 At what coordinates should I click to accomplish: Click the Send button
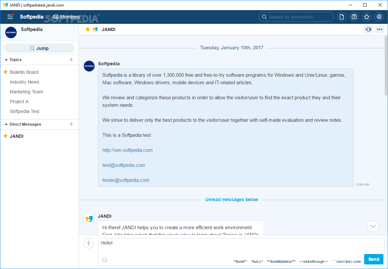point(374,259)
